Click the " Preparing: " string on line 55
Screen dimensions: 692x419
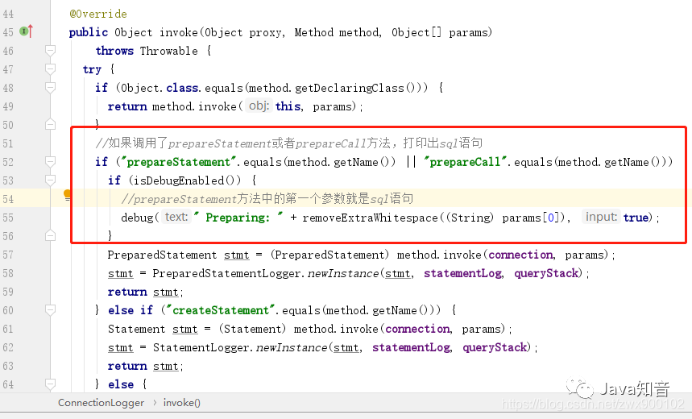[238, 218]
